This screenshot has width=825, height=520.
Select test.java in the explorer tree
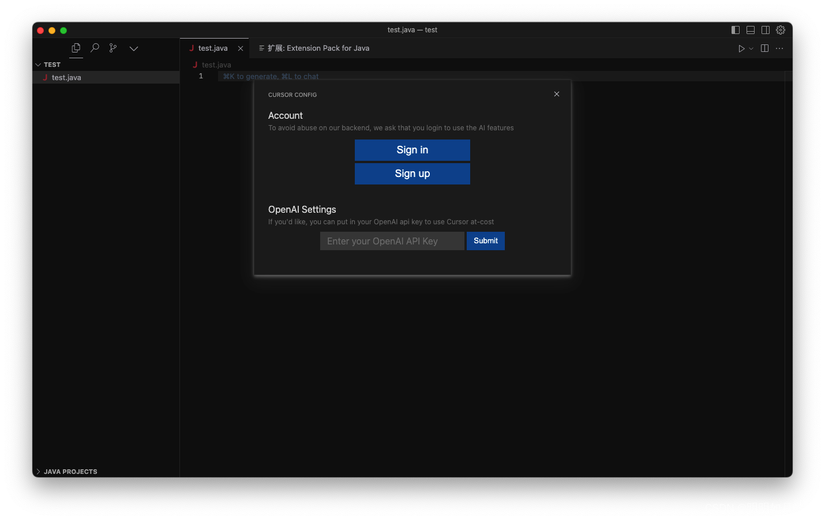(106, 77)
